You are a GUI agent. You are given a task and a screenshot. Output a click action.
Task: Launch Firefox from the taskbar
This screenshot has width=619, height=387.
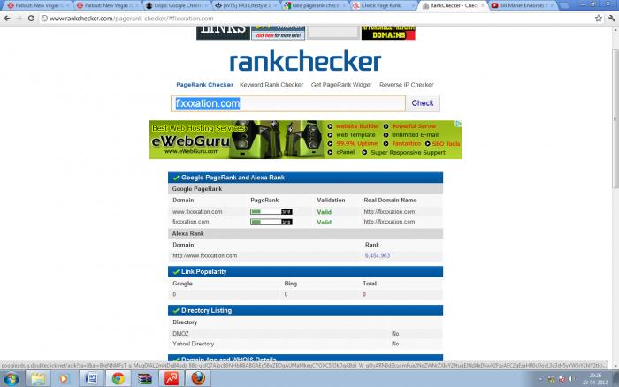tap(198, 379)
